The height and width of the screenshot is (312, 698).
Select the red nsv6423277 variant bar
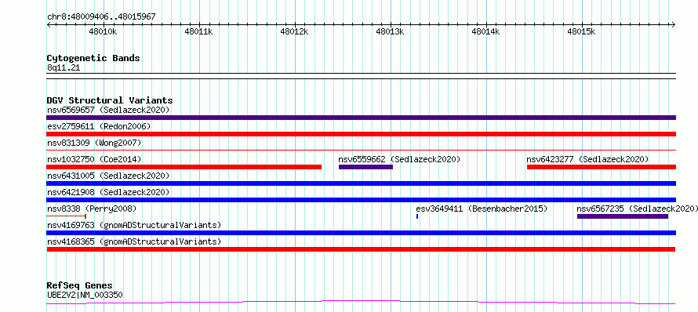click(x=602, y=167)
